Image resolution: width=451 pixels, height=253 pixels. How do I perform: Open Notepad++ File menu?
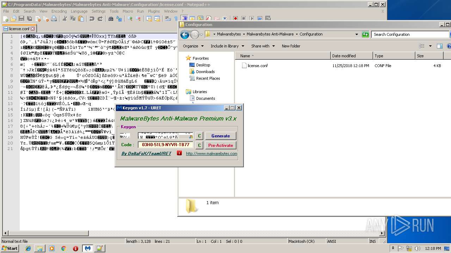point(6,11)
